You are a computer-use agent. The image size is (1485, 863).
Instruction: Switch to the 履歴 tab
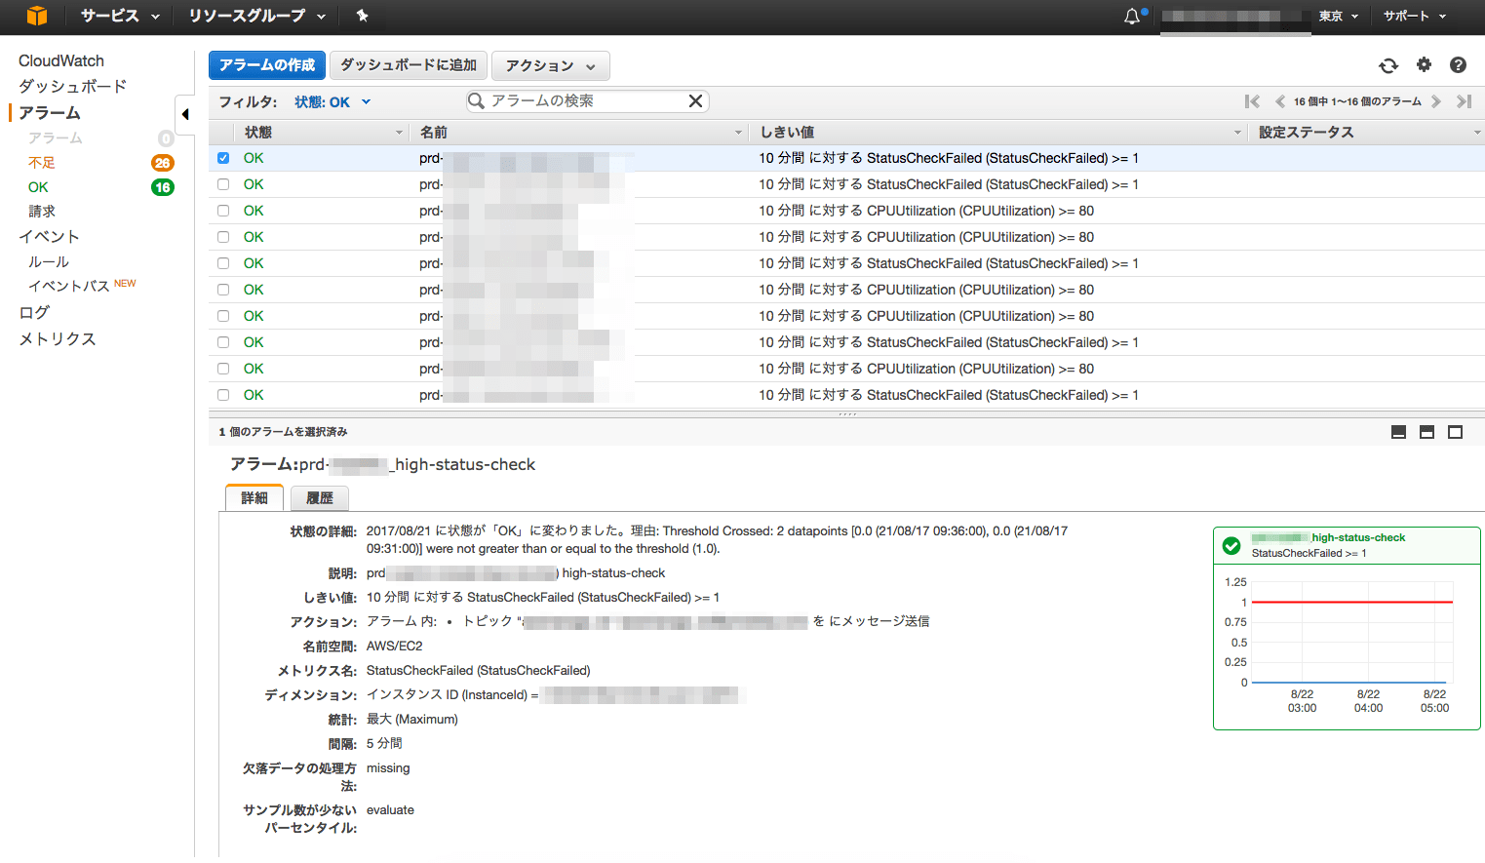point(320,498)
